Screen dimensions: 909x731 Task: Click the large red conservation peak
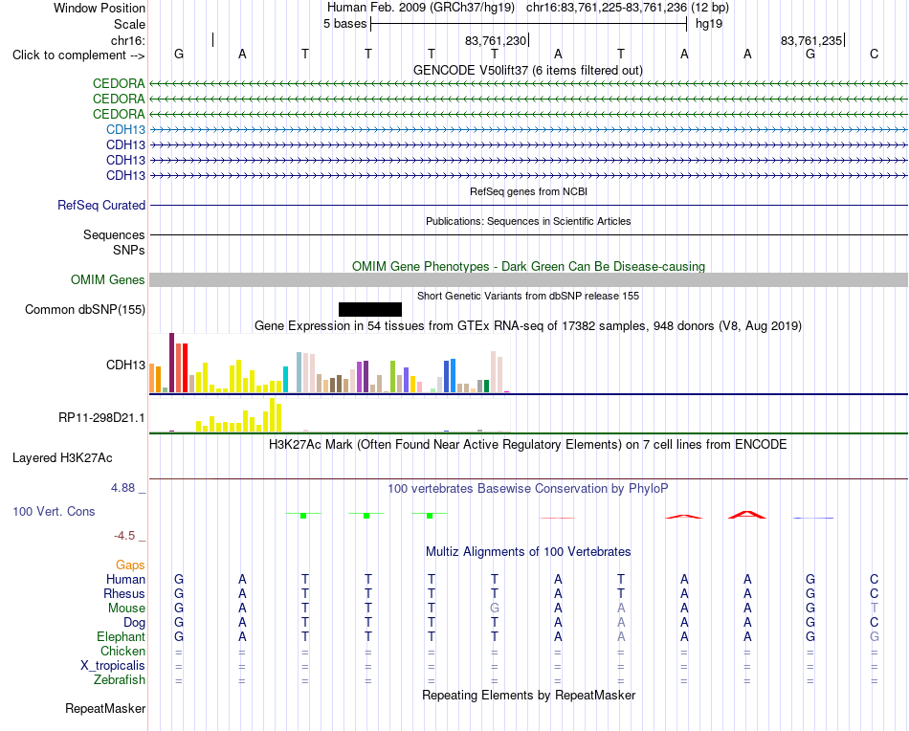coord(747,514)
